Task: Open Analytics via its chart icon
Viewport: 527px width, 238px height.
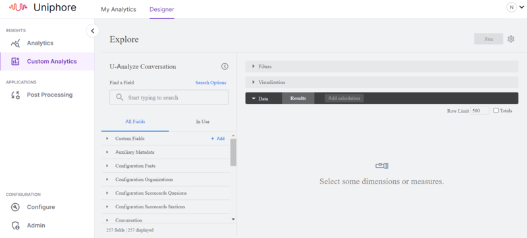Action: [15, 43]
